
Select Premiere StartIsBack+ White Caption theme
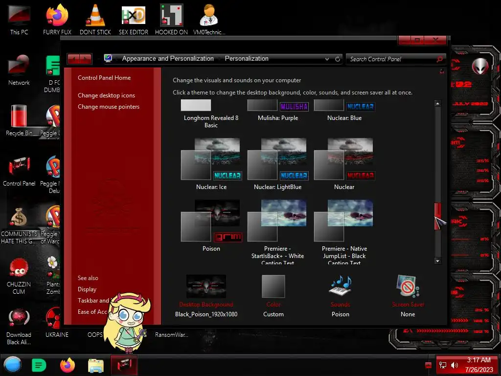tap(277, 232)
